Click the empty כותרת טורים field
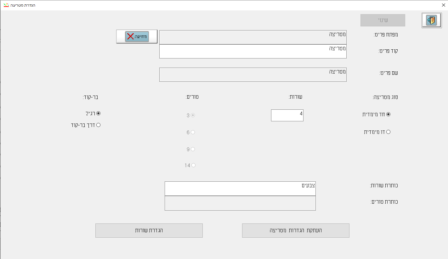448x259 pixels. tap(240, 203)
